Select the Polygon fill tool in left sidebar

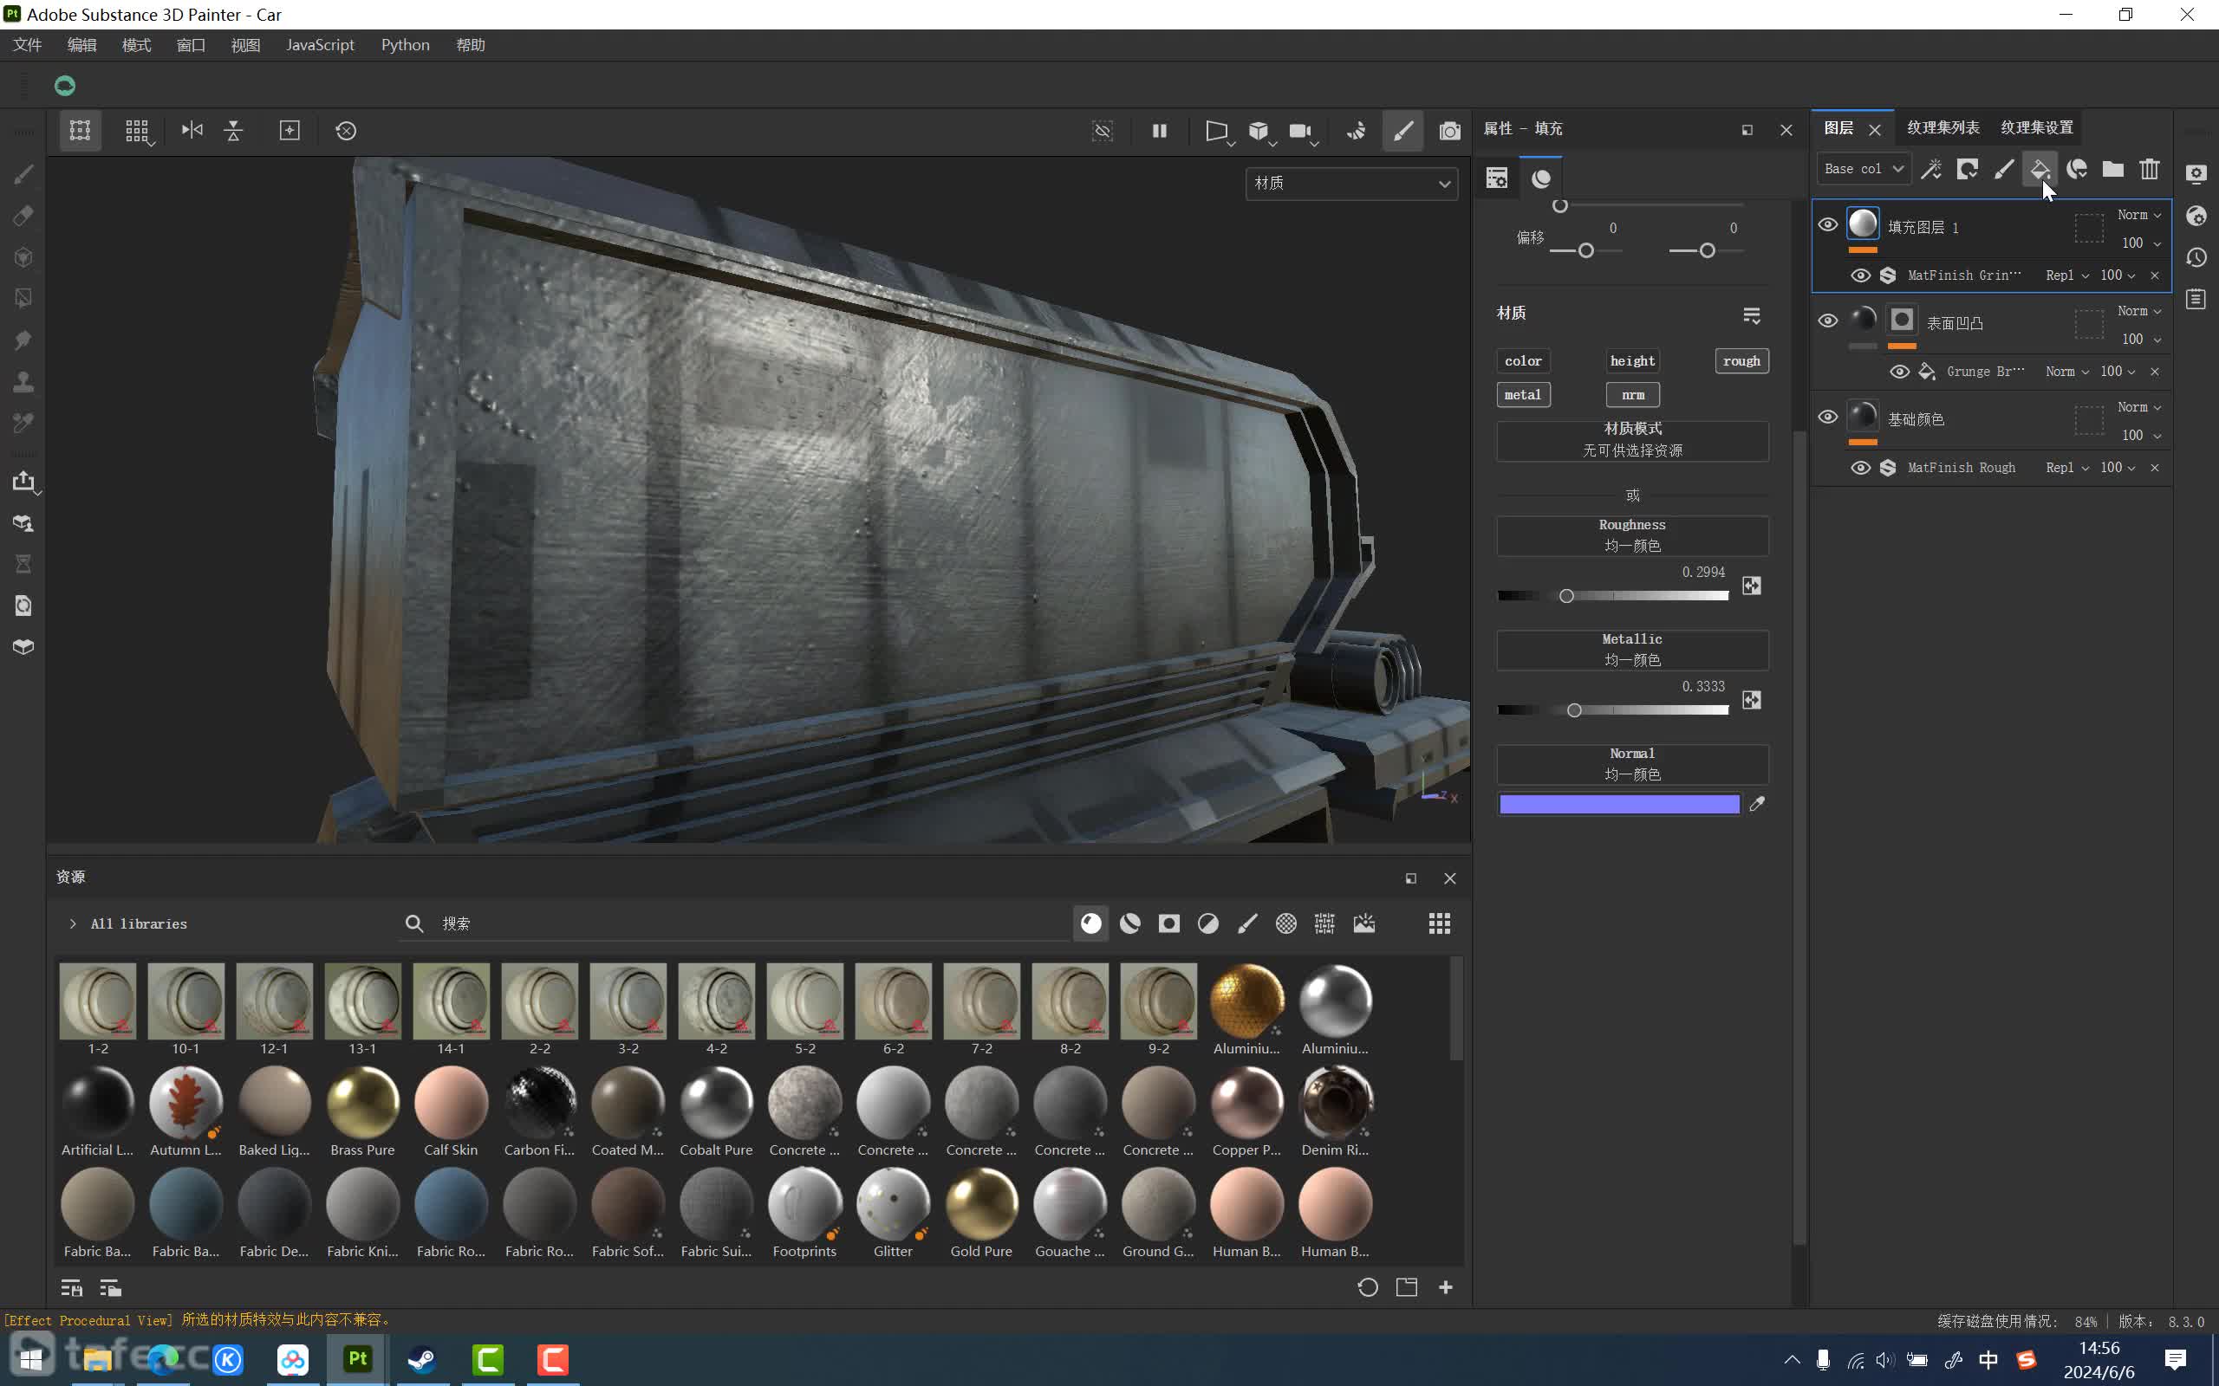(24, 299)
